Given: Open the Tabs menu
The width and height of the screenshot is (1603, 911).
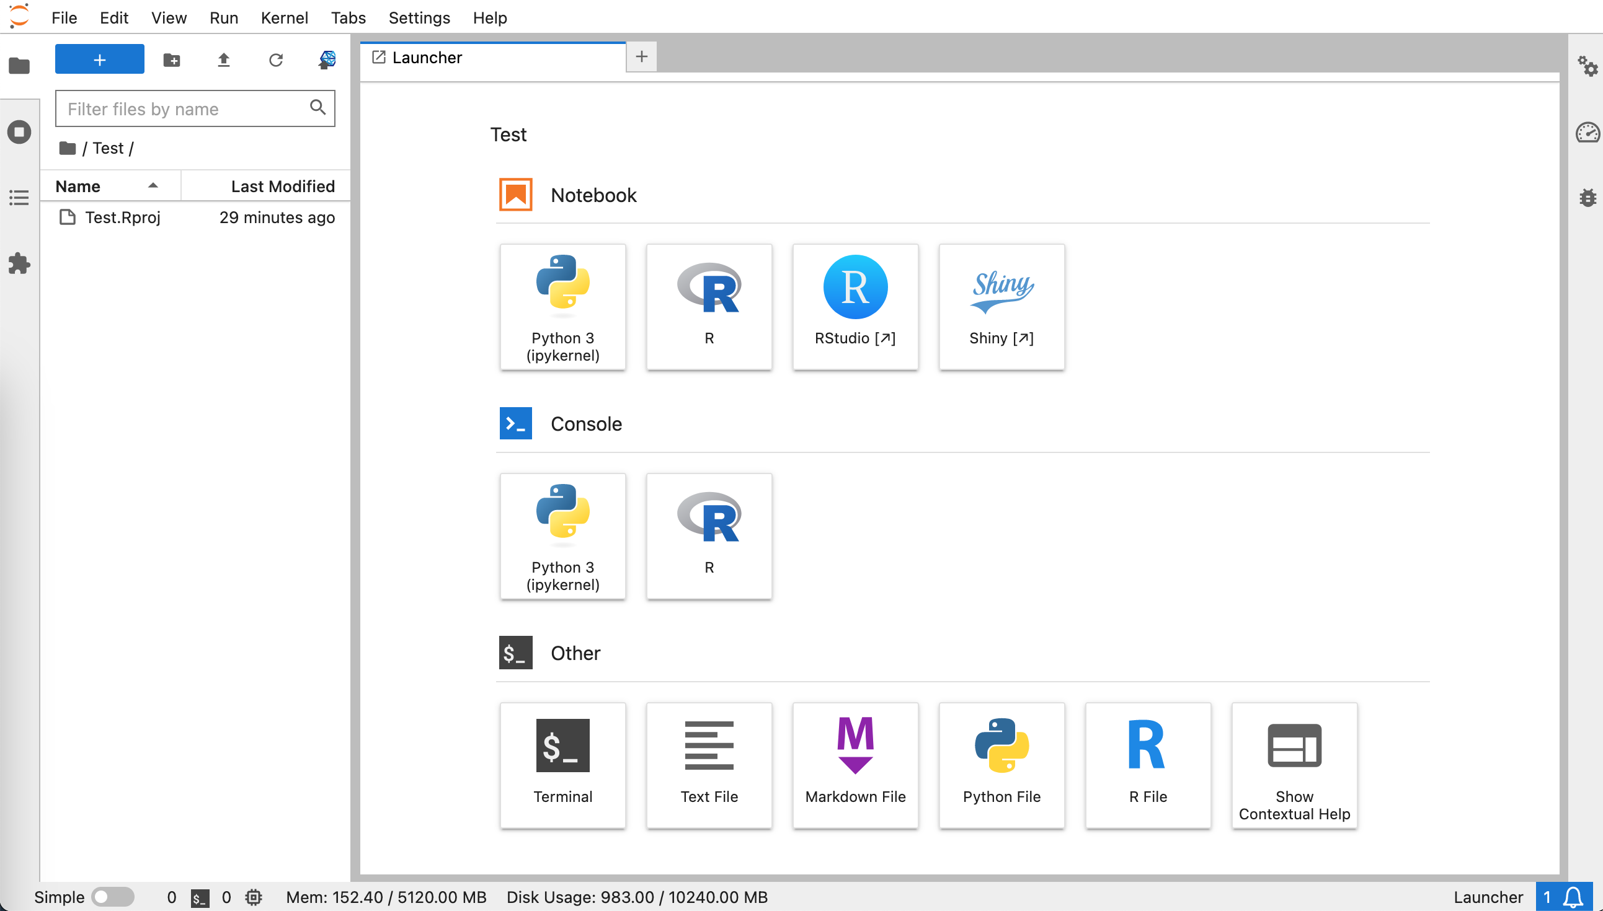Looking at the screenshot, I should pos(349,17).
